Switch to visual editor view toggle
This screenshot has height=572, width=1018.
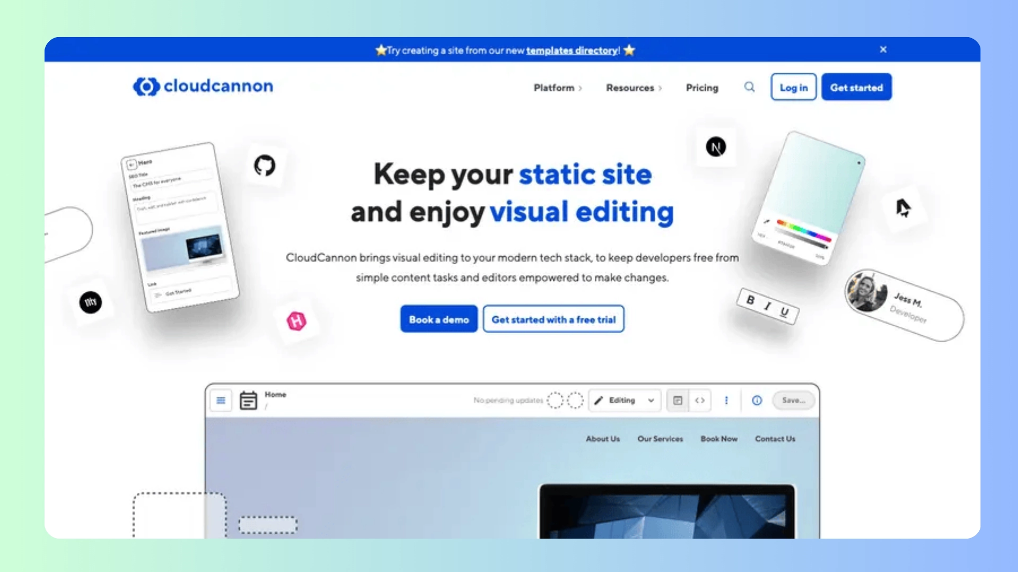678,400
